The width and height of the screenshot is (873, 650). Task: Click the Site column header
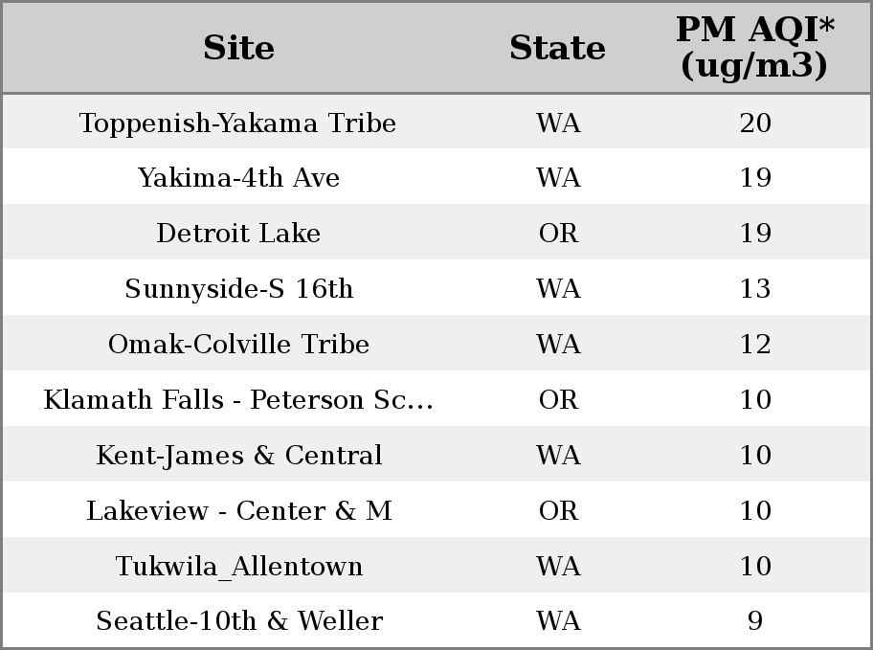tap(238, 48)
